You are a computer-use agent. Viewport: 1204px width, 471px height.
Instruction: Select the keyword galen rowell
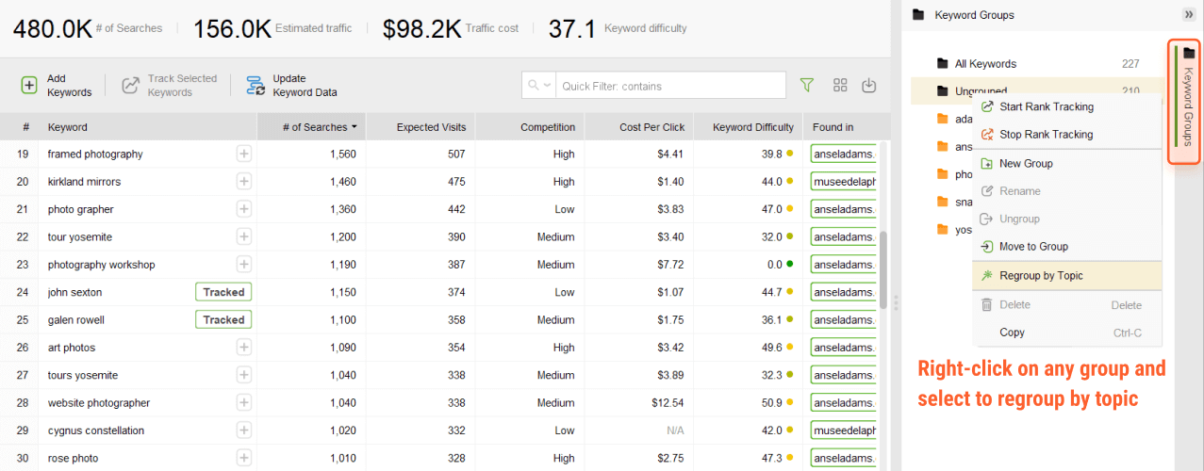76,319
